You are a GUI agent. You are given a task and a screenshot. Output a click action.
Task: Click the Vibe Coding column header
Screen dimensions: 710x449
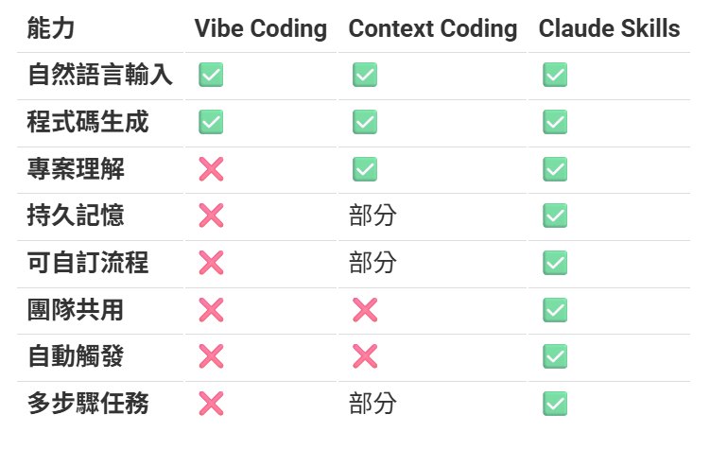(x=261, y=28)
